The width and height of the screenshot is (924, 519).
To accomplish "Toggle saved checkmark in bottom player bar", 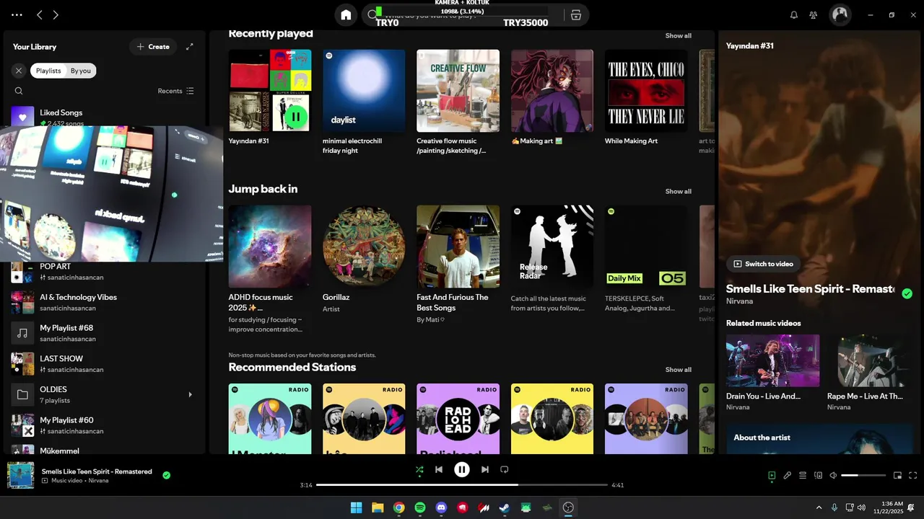I will point(167,475).
